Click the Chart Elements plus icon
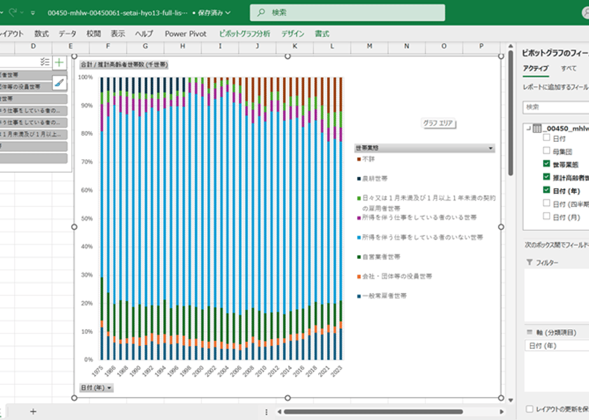Screen dimensions: 589x420 [59, 62]
